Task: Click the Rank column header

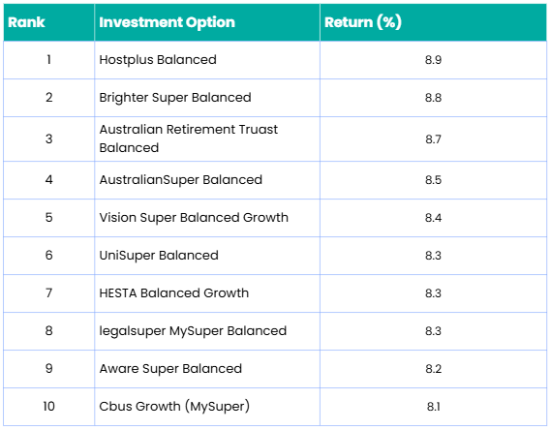Action: pos(48,22)
